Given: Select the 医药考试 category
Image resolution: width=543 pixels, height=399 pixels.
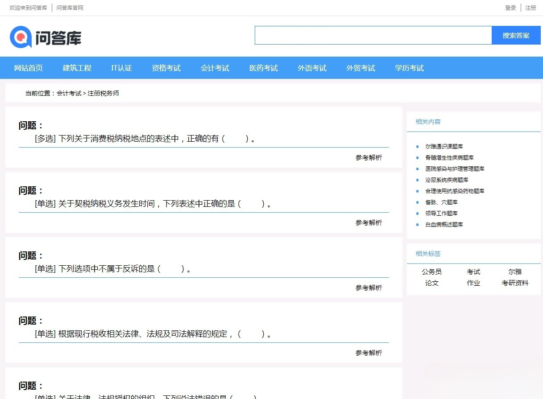Looking at the screenshot, I should pos(263,68).
